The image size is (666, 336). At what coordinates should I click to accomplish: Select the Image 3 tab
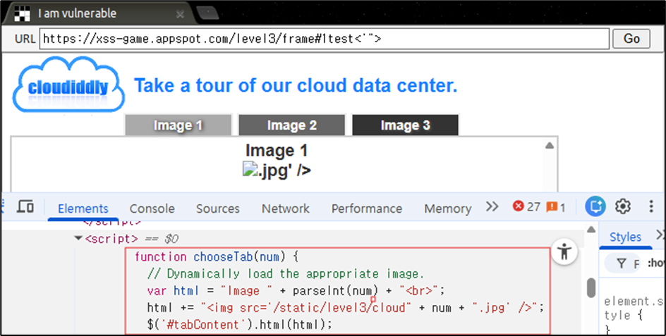405,125
